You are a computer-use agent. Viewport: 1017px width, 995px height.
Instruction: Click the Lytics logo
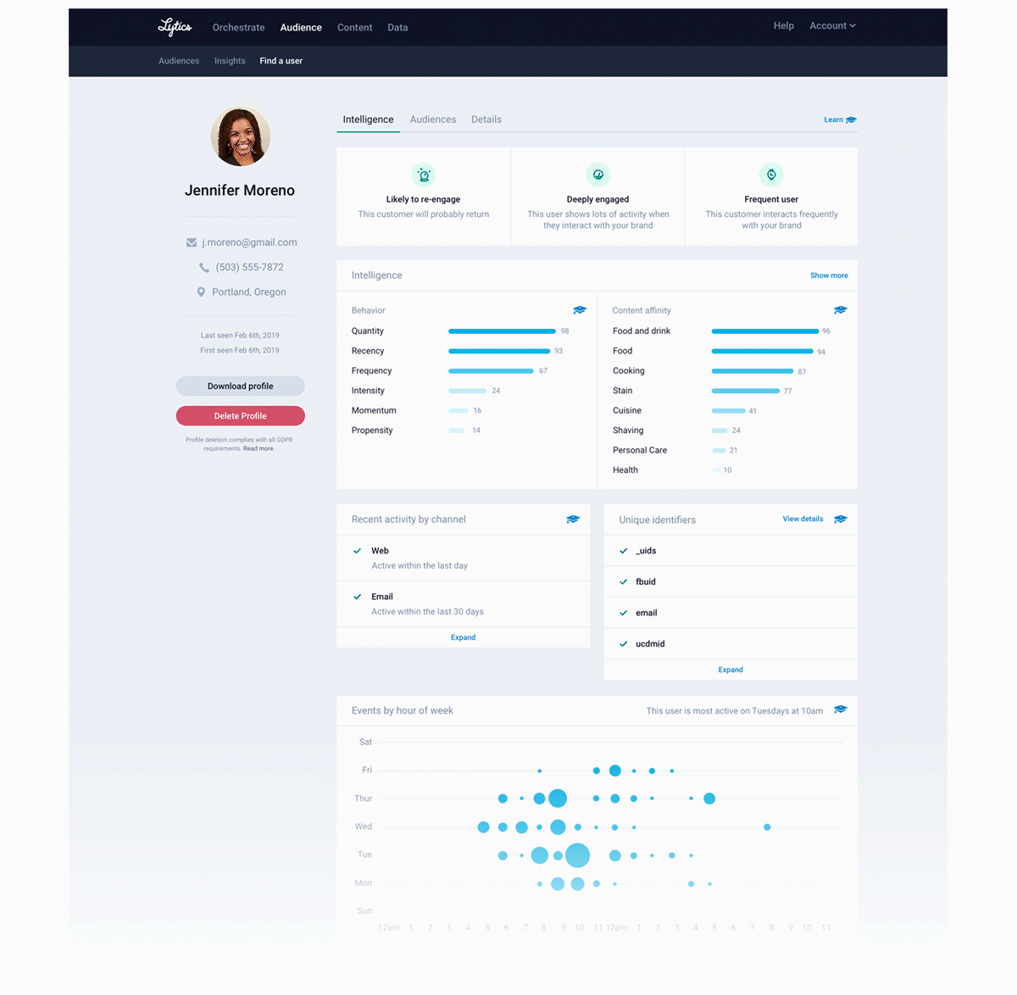(x=175, y=26)
